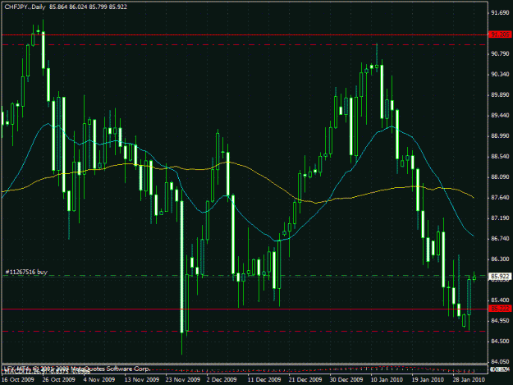Click the 88.990 price axis label
The image size is (513, 385).
pyautogui.click(x=500, y=136)
